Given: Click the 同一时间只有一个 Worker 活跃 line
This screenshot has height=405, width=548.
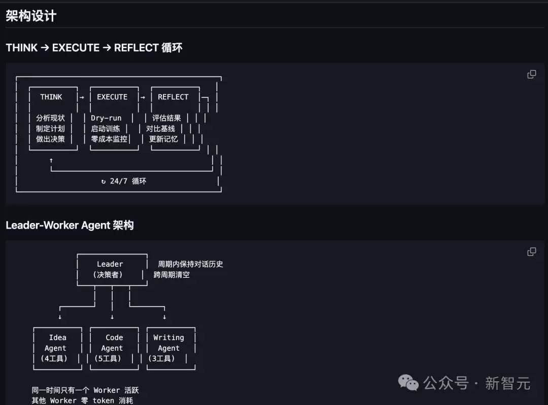Looking at the screenshot, I should [x=85, y=390].
